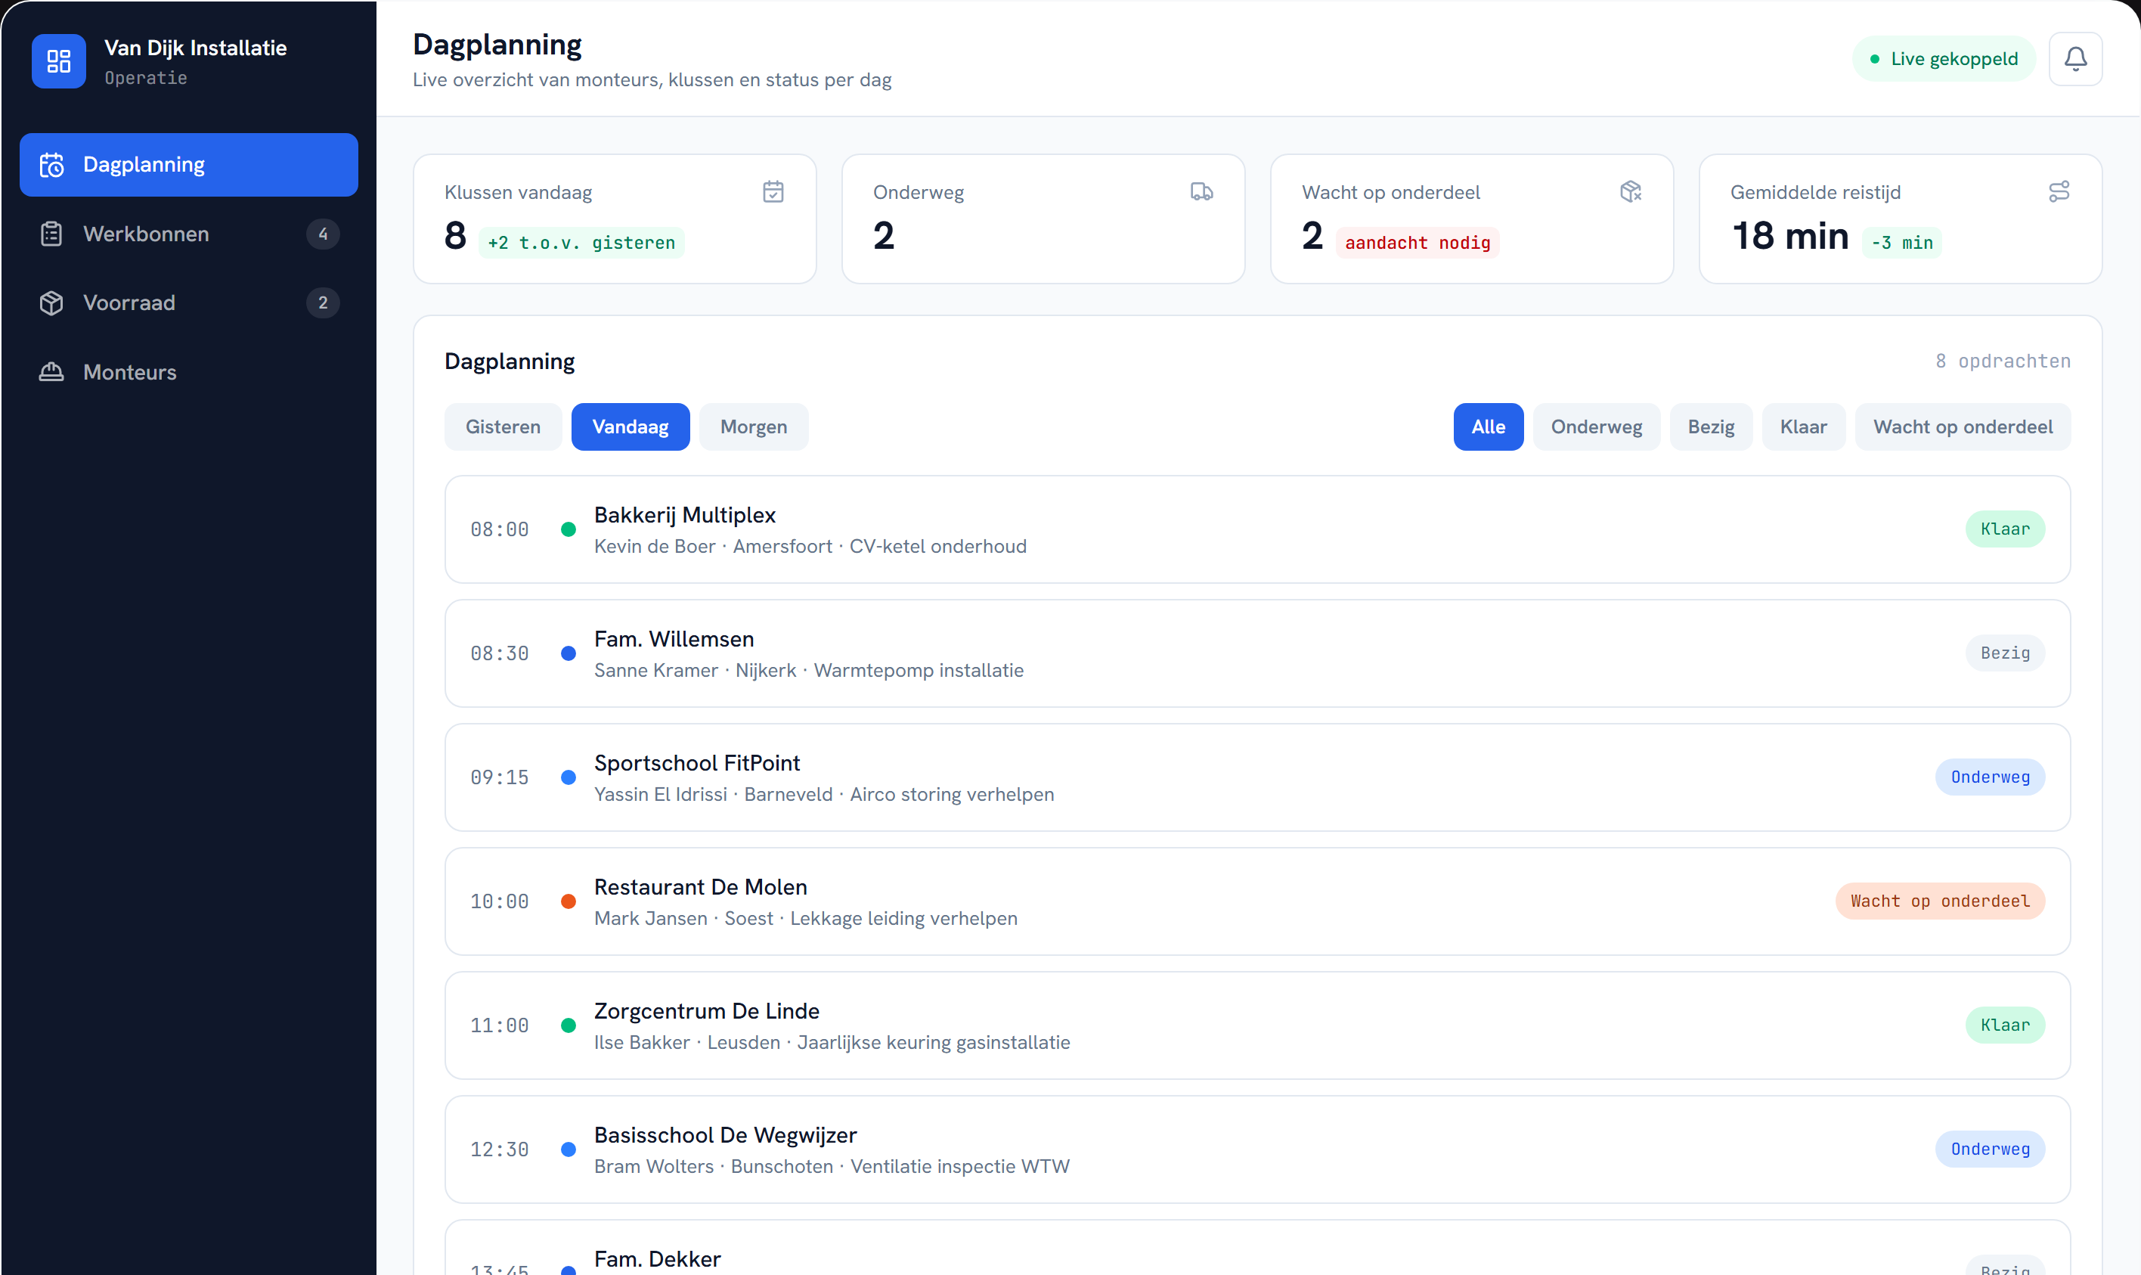Open the Gemiddelde reistijd card
This screenshot has height=1275, width=2141.
point(1900,219)
